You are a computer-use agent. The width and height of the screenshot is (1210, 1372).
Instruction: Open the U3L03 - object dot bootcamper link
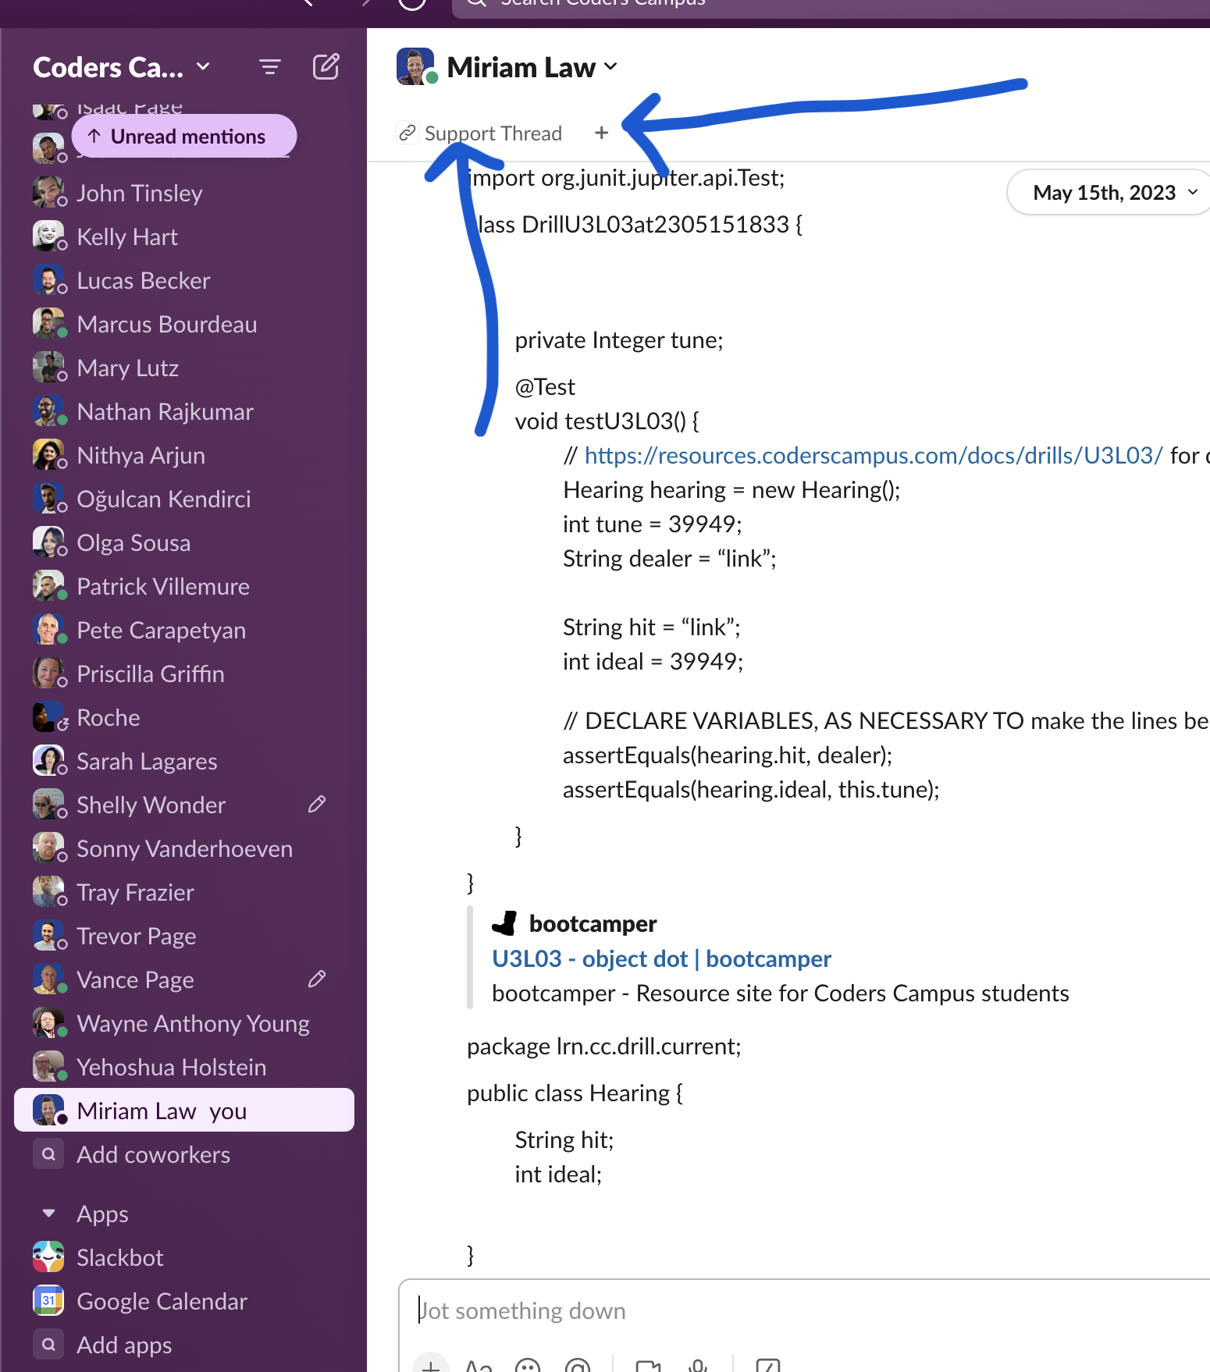coord(661,958)
